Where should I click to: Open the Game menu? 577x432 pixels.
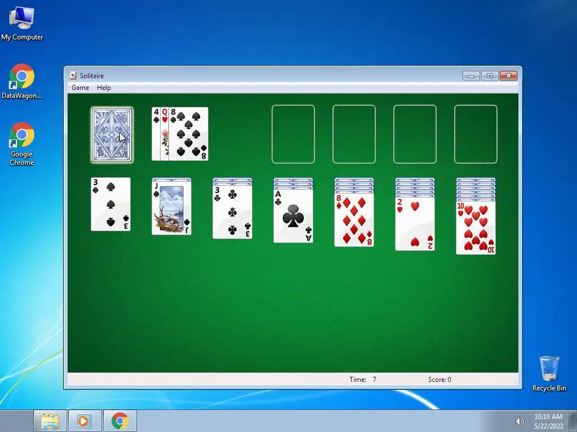(80, 88)
